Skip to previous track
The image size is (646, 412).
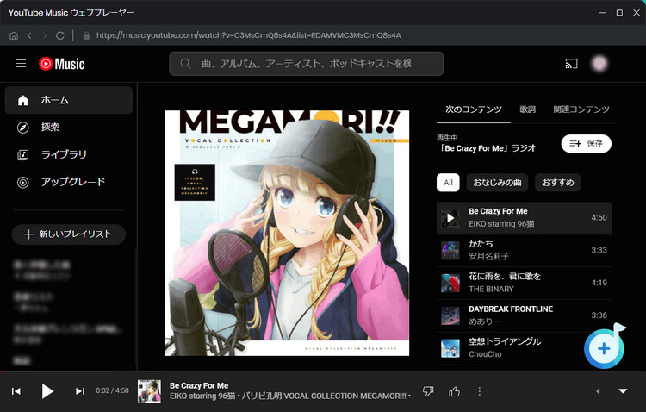[x=16, y=391]
